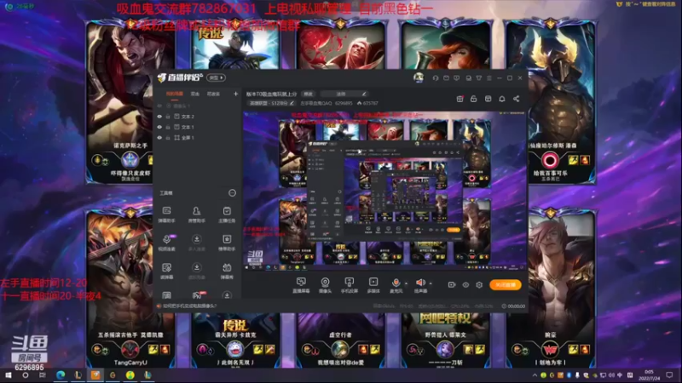The image size is (682, 383).
Task: Click the orange 关闭直播 button
Action: tap(506, 285)
